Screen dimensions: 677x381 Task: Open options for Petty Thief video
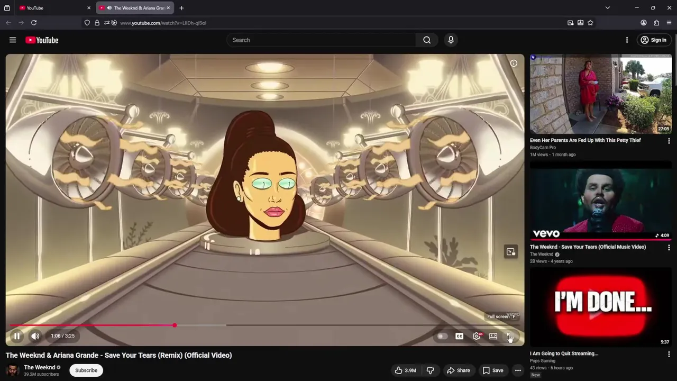coord(669,141)
